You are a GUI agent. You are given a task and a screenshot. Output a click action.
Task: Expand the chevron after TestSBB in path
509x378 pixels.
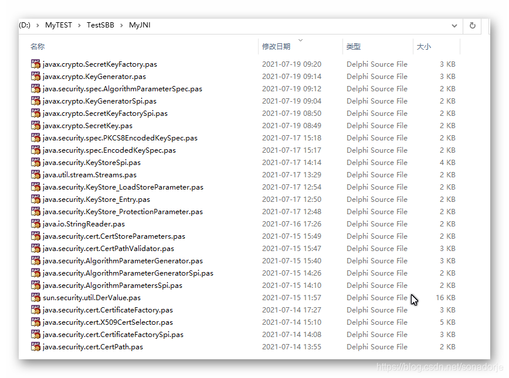121,25
